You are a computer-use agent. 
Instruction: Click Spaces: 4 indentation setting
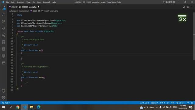pos(154,103)
